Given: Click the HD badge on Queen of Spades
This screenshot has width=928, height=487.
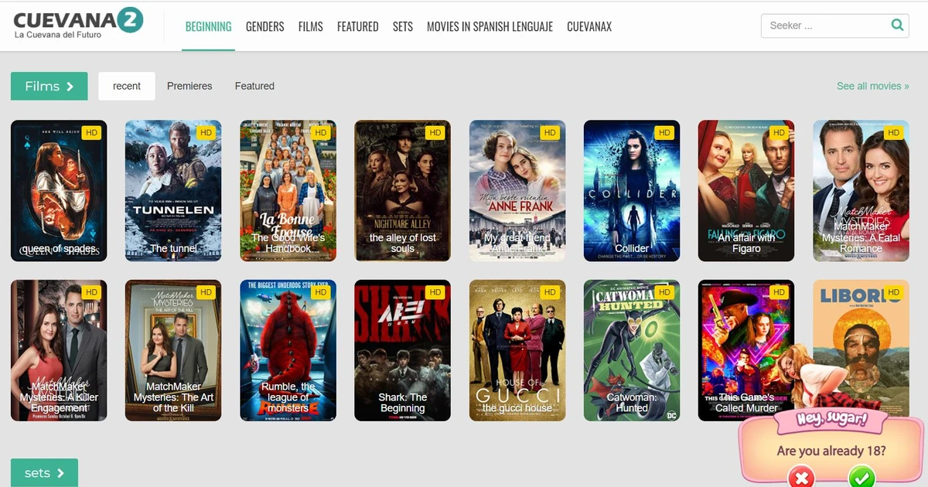Looking at the screenshot, I should [91, 133].
